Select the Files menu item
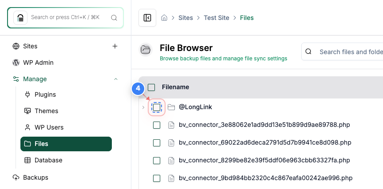The height and width of the screenshot is (189, 383). (x=66, y=144)
